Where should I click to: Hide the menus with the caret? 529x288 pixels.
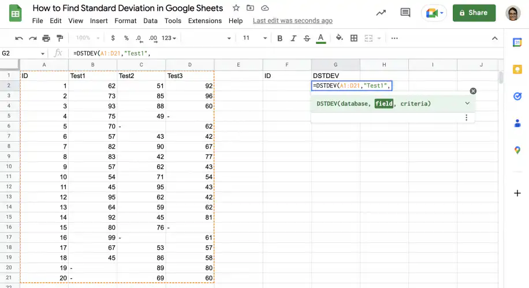click(x=494, y=38)
